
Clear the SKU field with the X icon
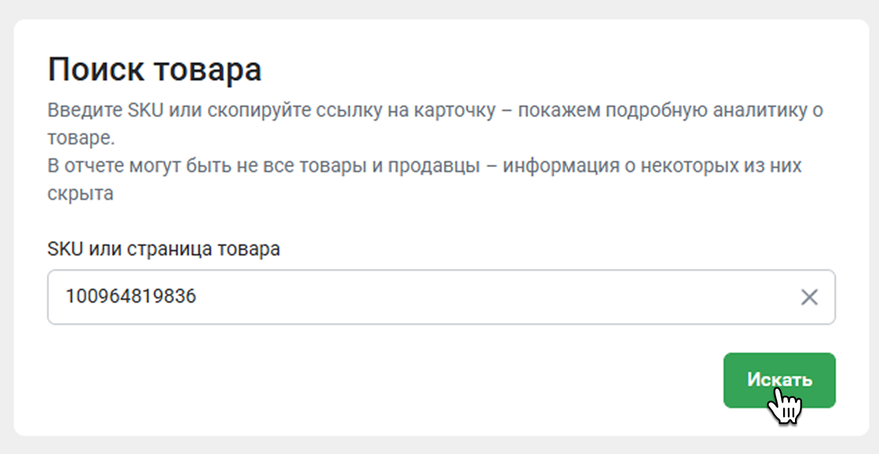[x=809, y=298]
